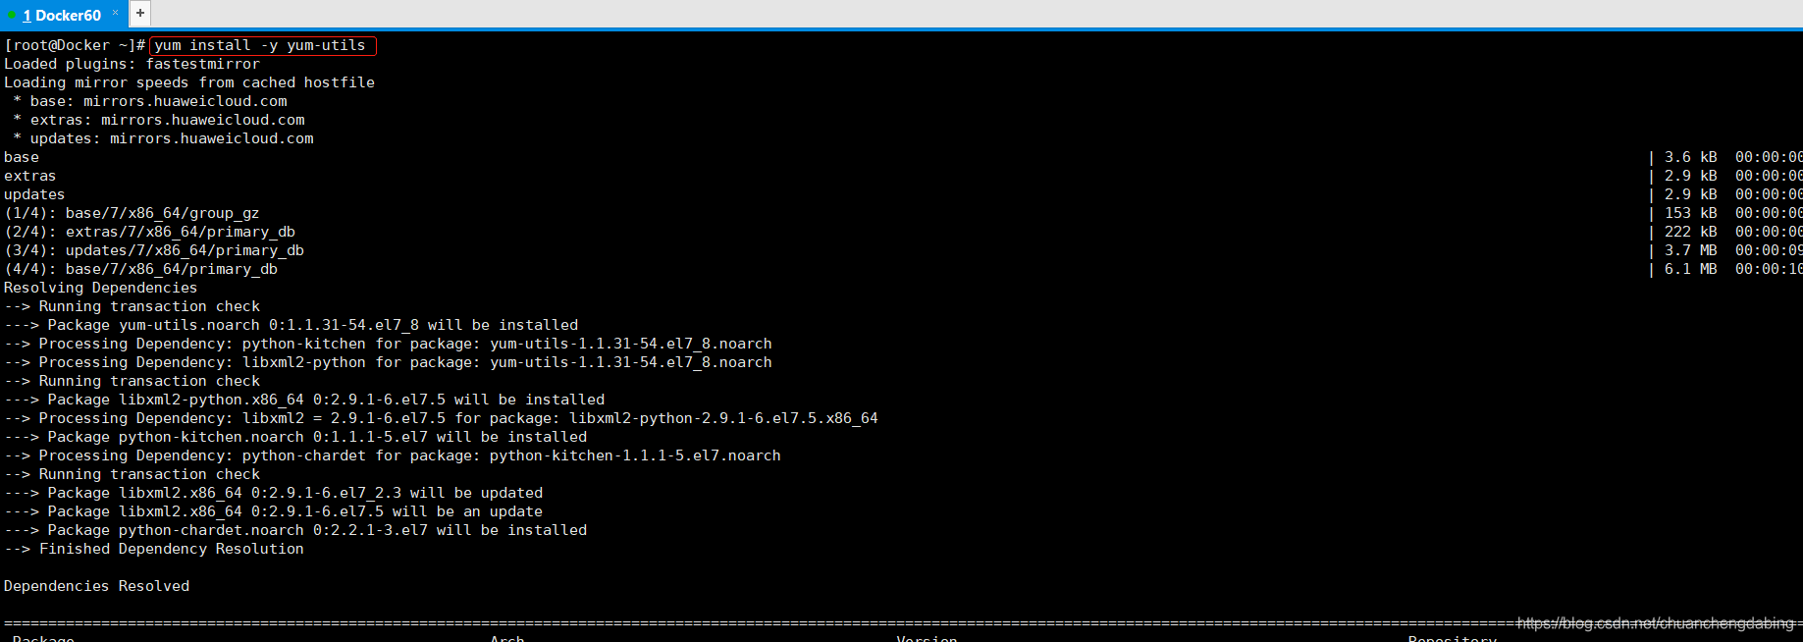Click the '* base: mirrors.huaweicloud.com' line

coord(150,101)
